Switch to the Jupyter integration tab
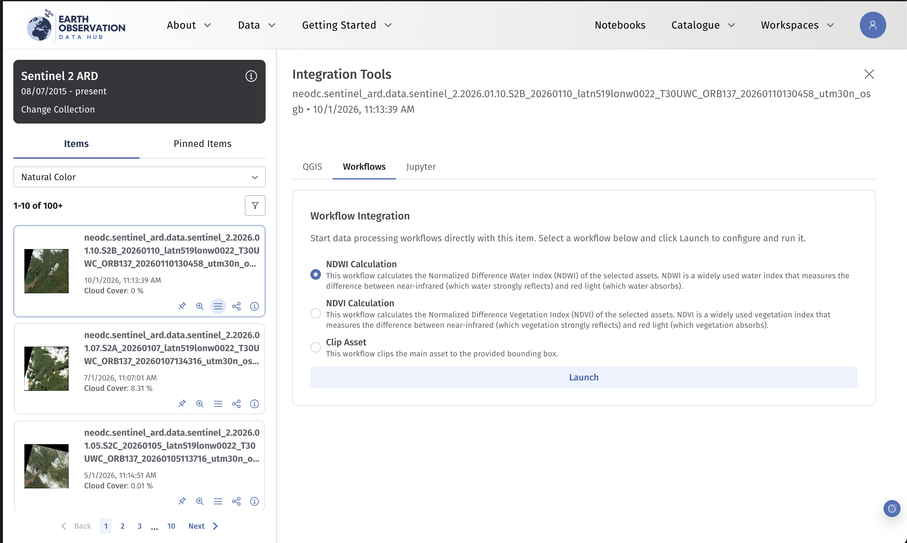The height and width of the screenshot is (543, 907). click(421, 166)
